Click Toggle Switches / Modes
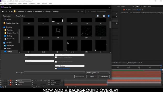Screen dimensions: 163x92 coord(39,87)
